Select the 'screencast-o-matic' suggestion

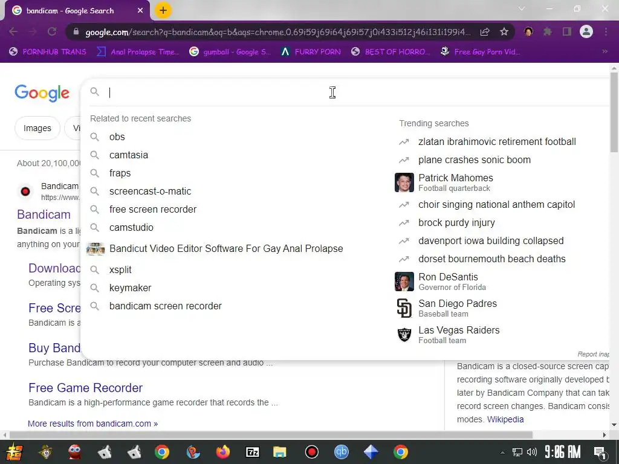coord(150,192)
